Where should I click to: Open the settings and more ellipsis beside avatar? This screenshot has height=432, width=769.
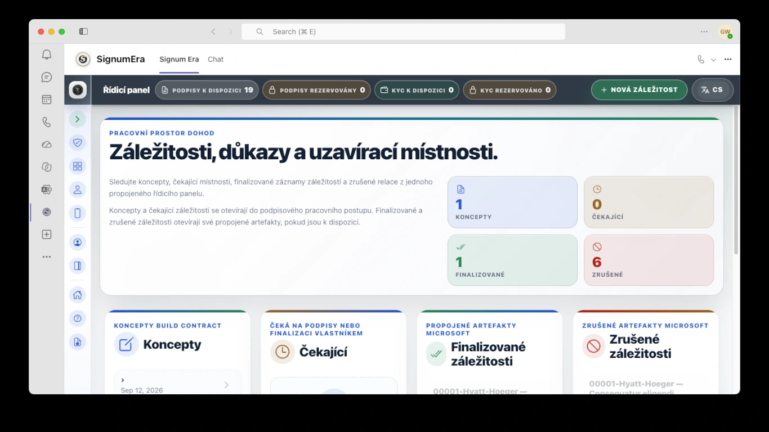click(x=704, y=31)
